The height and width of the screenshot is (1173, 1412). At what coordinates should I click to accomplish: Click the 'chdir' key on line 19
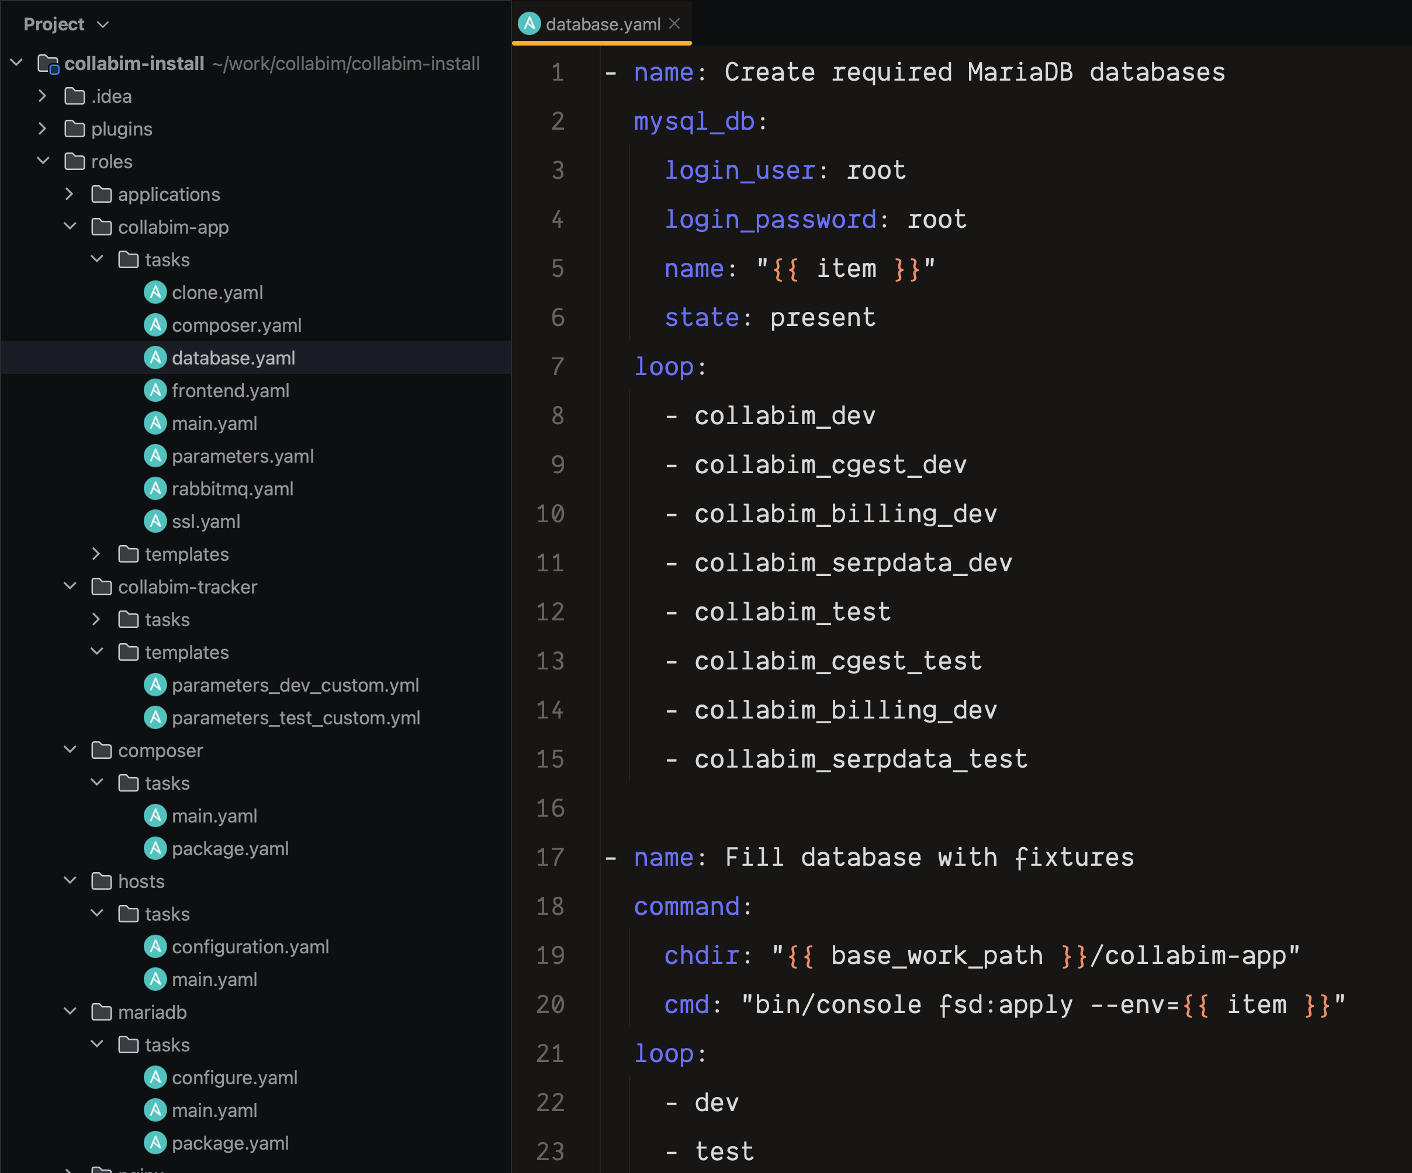click(x=702, y=955)
